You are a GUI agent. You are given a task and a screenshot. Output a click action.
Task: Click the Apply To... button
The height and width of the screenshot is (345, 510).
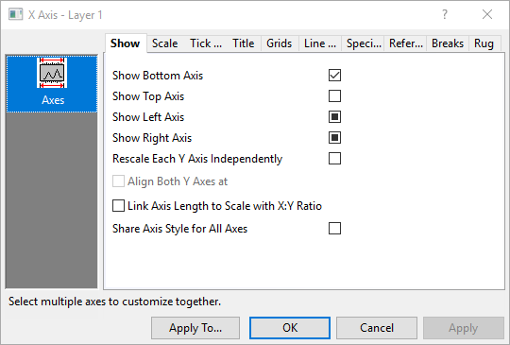pyautogui.click(x=195, y=328)
